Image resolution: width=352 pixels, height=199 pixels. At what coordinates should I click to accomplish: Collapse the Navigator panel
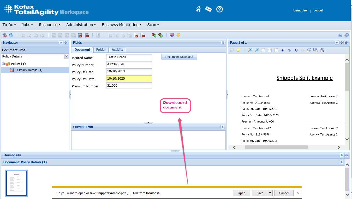tap(61, 43)
